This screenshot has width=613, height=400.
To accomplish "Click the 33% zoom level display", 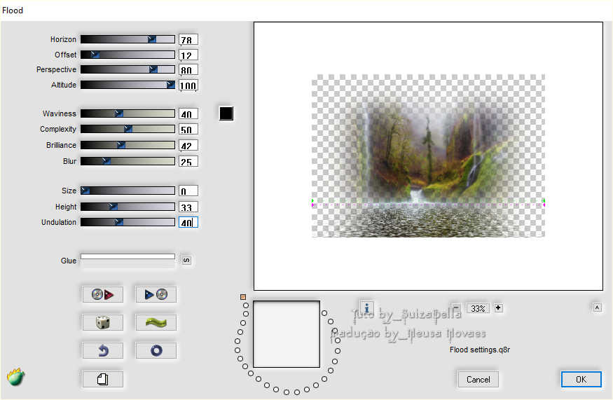I will pyautogui.click(x=478, y=308).
